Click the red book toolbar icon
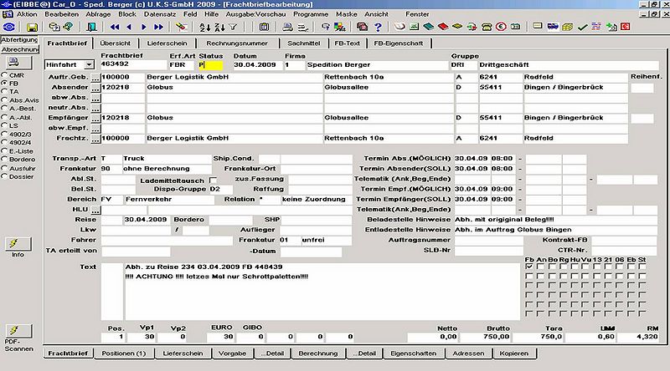This screenshot has height=371, width=670. click(x=443, y=27)
